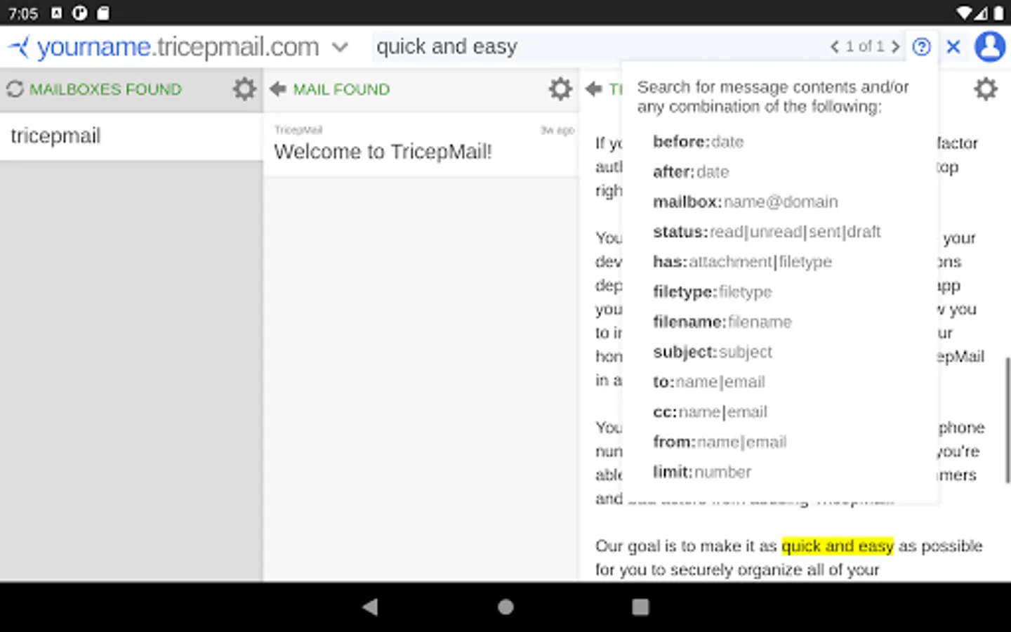Insert the 'limit:number' search operator
Screen dimensions: 1011x632
pos(702,472)
